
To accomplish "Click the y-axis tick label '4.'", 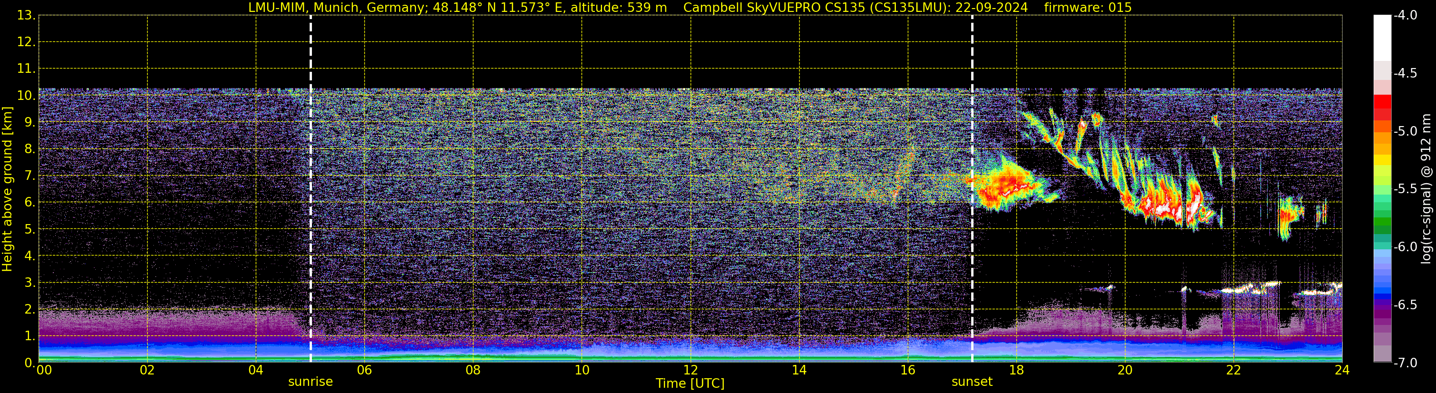I will (30, 255).
